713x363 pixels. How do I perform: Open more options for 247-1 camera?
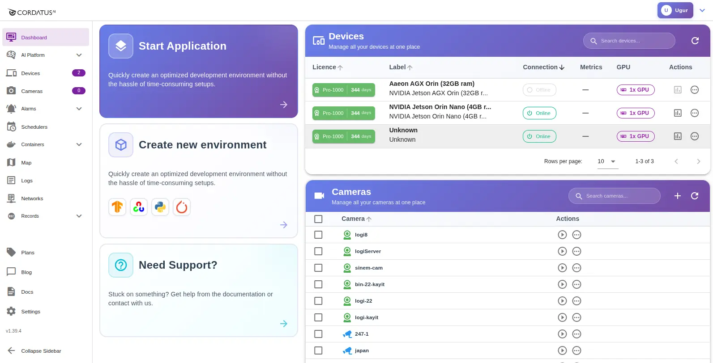pyautogui.click(x=577, y=334)
